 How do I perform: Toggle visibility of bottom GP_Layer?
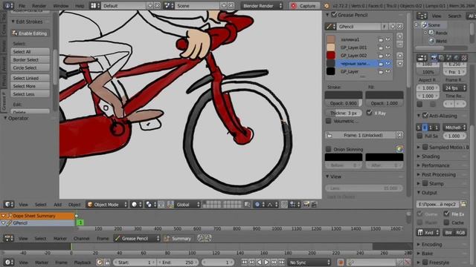click(388, 71)
